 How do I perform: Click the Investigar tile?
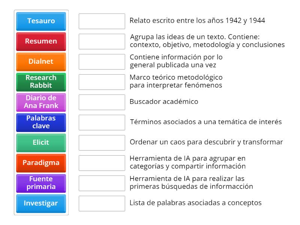click(x=40, y=203)
